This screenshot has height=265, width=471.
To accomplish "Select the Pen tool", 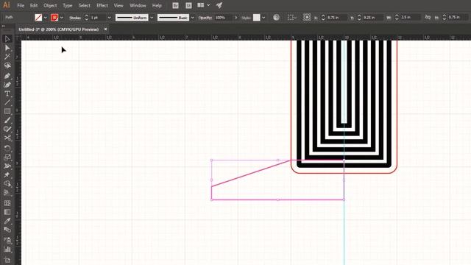I will [7, 76].
